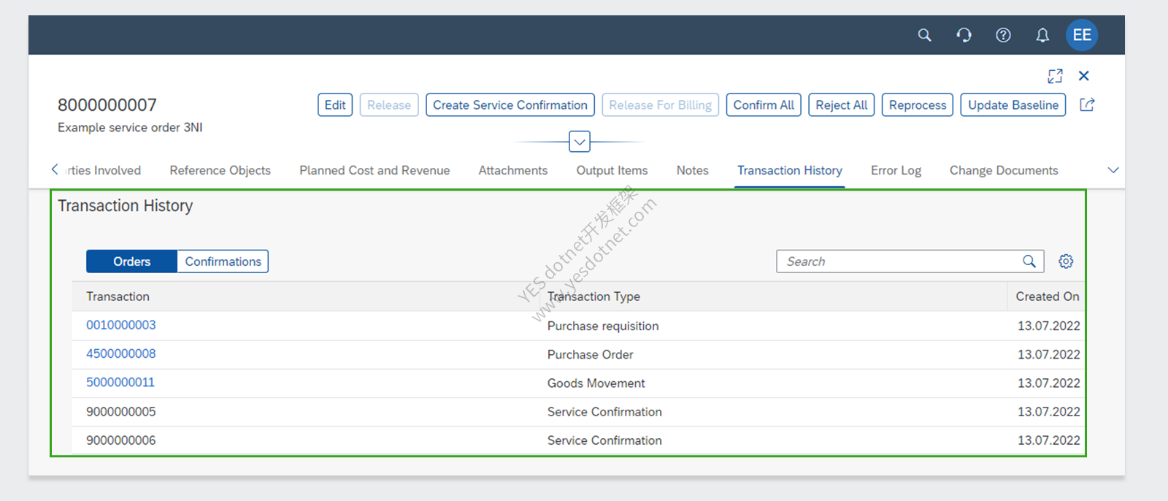This screenshot has height=501, width=1168.
Task: Click the Created On column header
Action: tap(1048, 297)
